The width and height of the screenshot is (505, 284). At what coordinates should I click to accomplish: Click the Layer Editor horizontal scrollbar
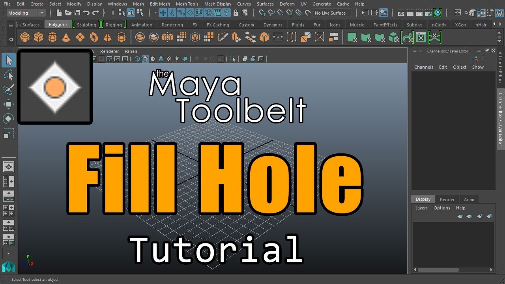point(453,270)
